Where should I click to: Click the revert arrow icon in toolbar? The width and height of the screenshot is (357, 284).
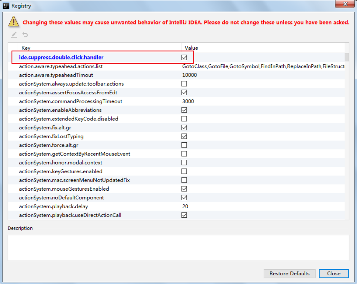click(25, 35)
